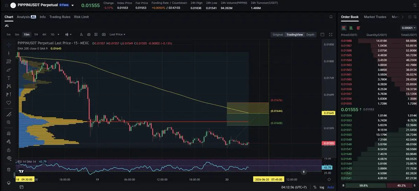419x191 pixels.
Task: Take a chart snapshot with camera icon
Action: click(104, 35)
